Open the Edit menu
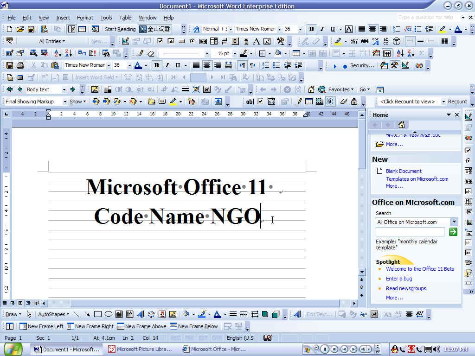This screenshot has width=475, height=356. 27,18
